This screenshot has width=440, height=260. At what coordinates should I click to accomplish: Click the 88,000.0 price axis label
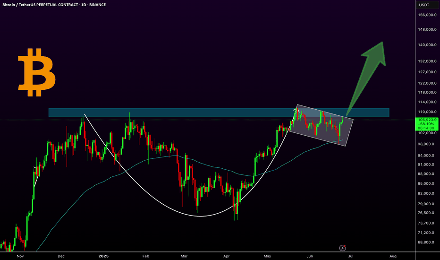[x=427, y=174]
